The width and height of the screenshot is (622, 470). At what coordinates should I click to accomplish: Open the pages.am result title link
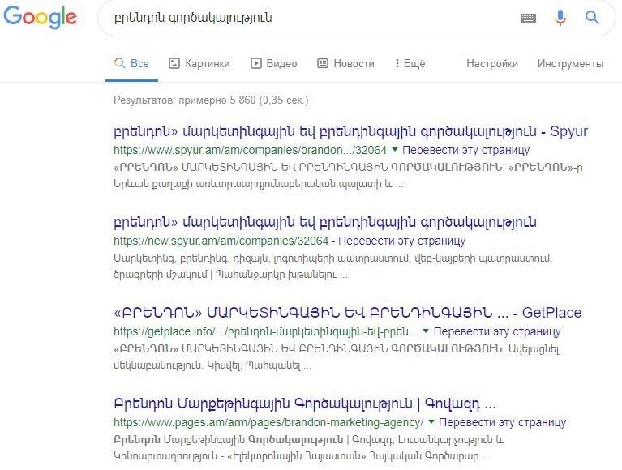(x=305, y=404)
